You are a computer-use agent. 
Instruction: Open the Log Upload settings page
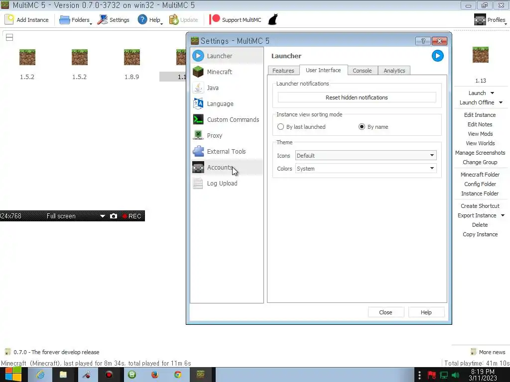(227, 183)
